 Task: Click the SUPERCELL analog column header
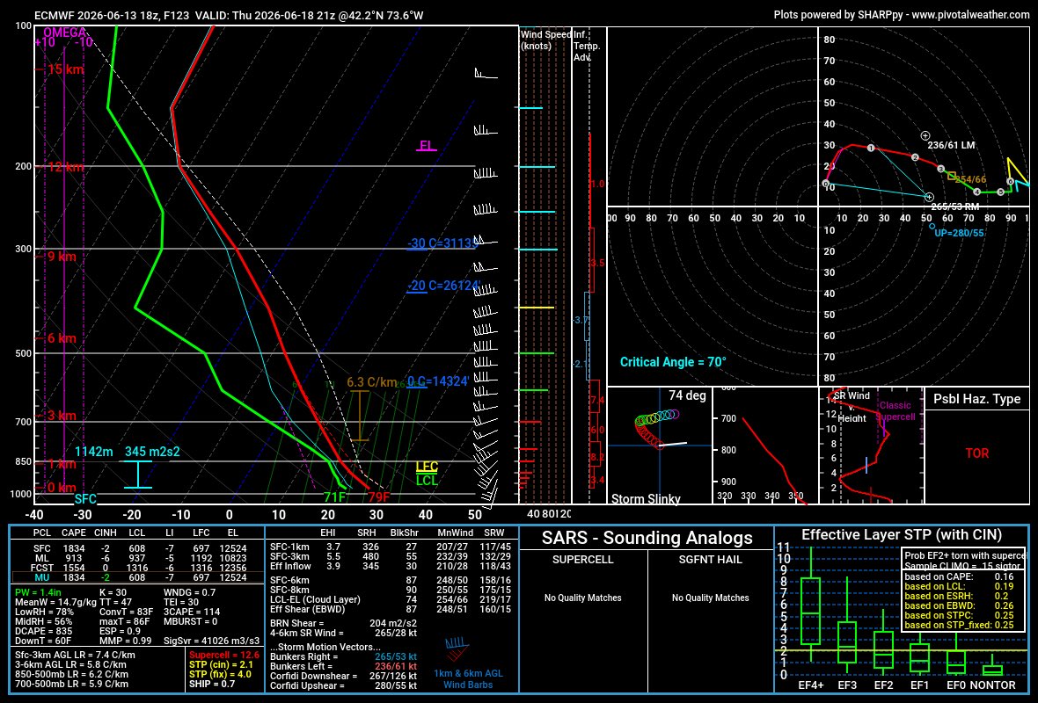tap(582, 560)
